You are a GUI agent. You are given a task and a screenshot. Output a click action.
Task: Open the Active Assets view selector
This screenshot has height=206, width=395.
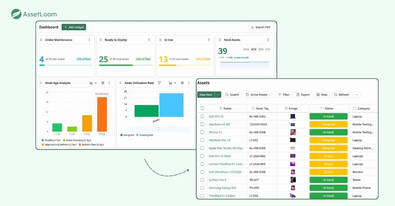pos(258,94)
